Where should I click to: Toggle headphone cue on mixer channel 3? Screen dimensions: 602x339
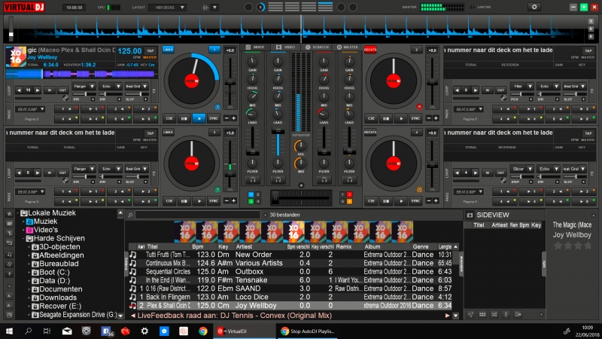coord(324,179)
